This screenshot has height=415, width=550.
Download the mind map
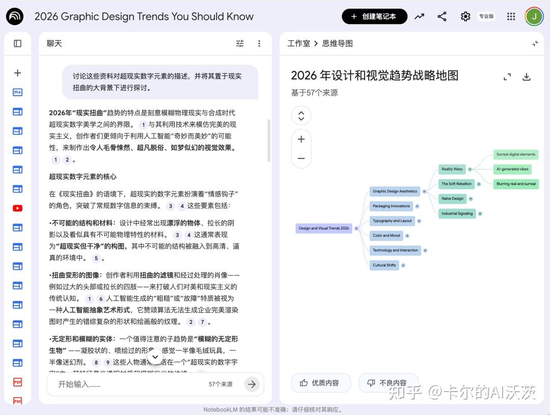coord(527,77)
